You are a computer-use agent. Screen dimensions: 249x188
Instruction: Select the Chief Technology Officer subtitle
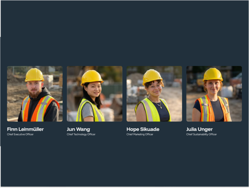[81, 134]
